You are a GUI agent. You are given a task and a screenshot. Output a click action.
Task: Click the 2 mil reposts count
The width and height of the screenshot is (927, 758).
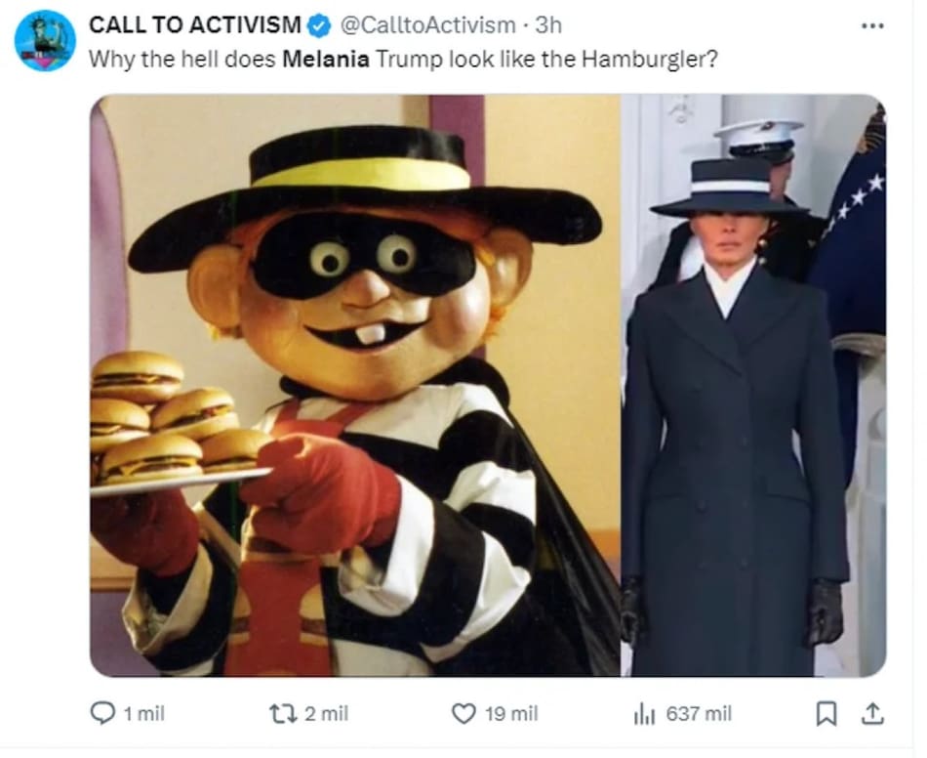coord(326,714)
